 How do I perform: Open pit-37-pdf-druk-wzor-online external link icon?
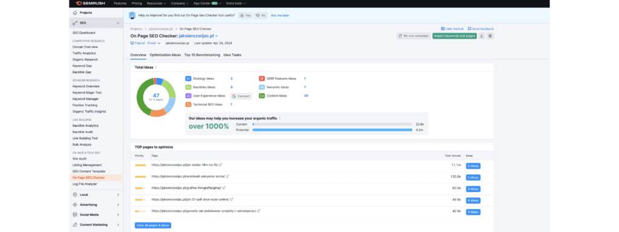pos(232,199)
